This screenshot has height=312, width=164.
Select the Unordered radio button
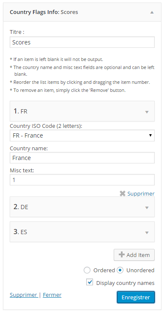(120, 270)
